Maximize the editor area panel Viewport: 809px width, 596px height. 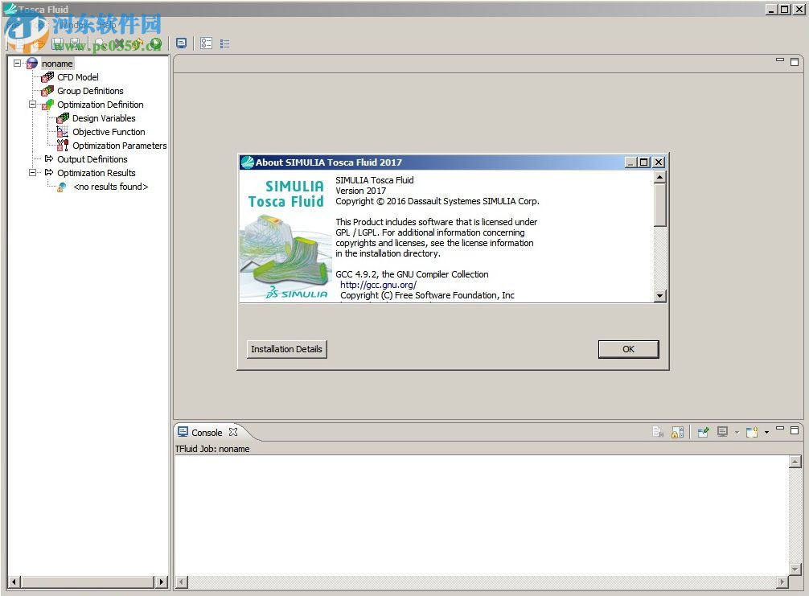point(795,62)
